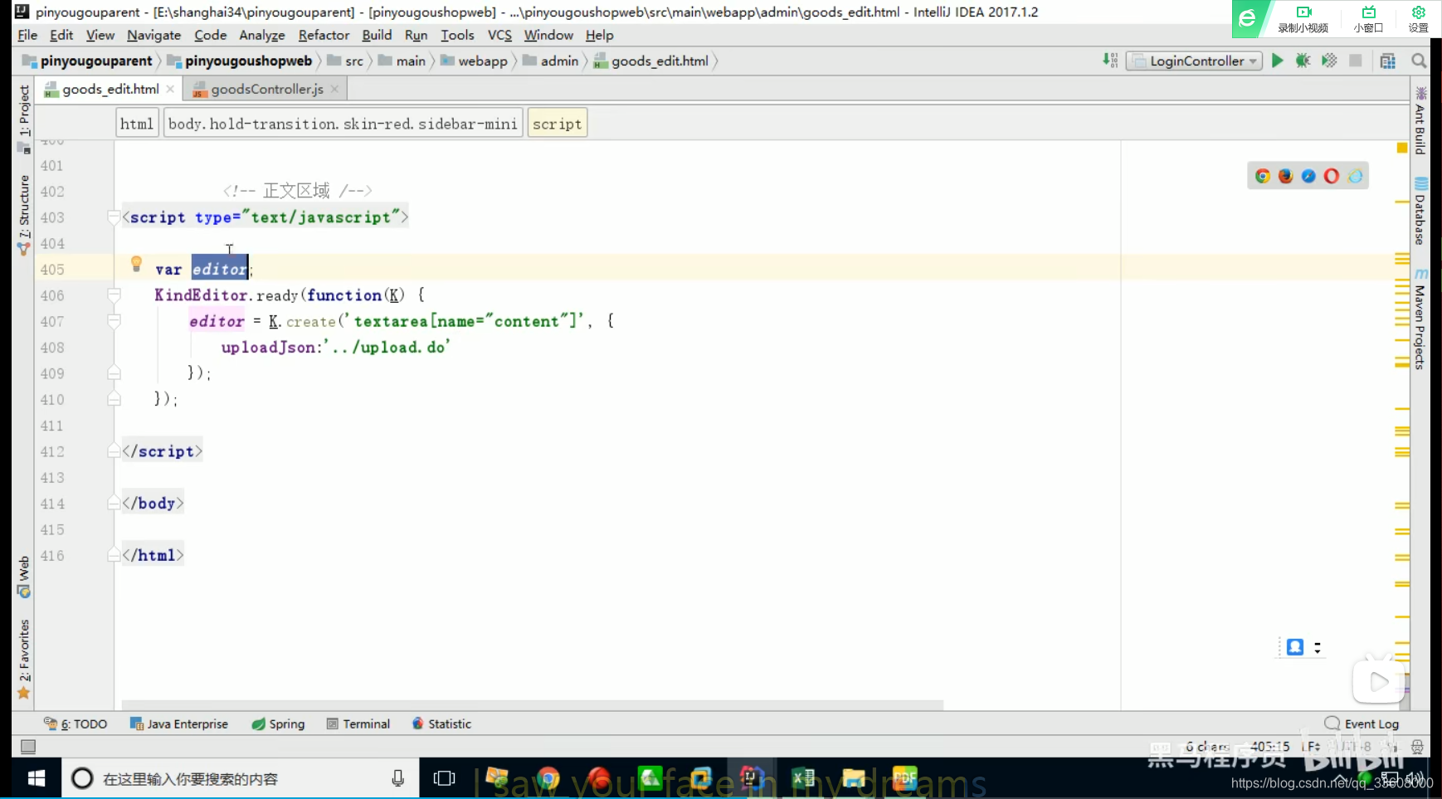Open the Maven Projects tool window
1442x799 pixels.
tap(1420, 319)
